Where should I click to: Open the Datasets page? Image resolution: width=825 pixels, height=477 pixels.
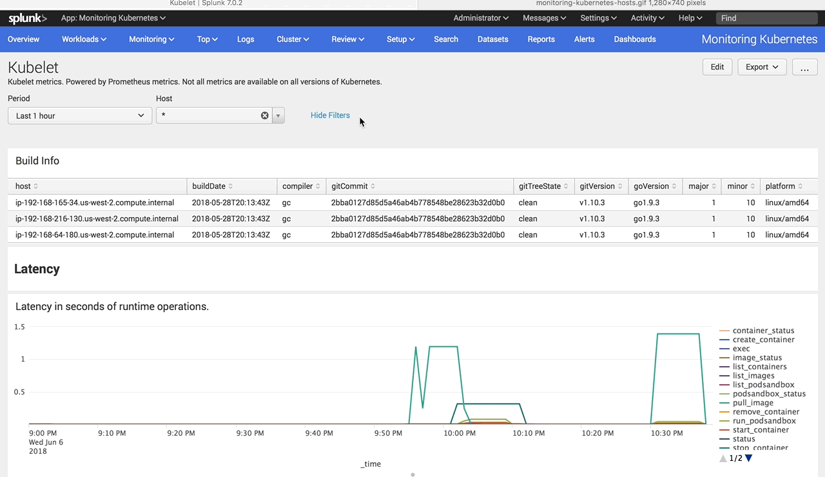493,39
